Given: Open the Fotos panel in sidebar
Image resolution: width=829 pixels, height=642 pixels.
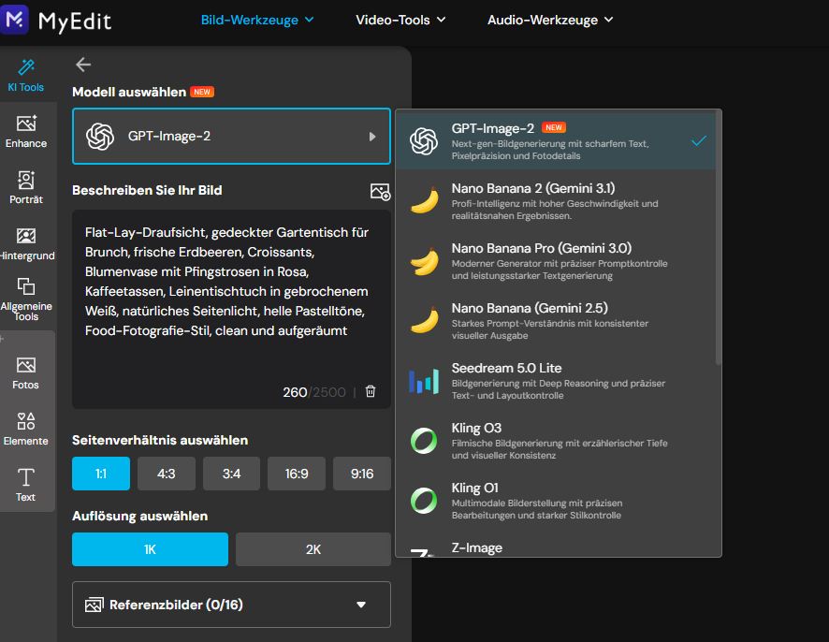Looking at the screenshot, I should pos(26,372).
